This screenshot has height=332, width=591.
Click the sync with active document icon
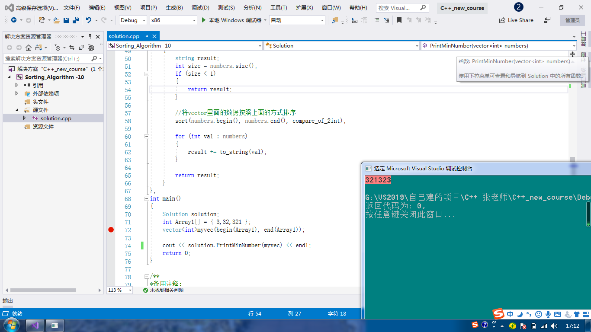71,48
